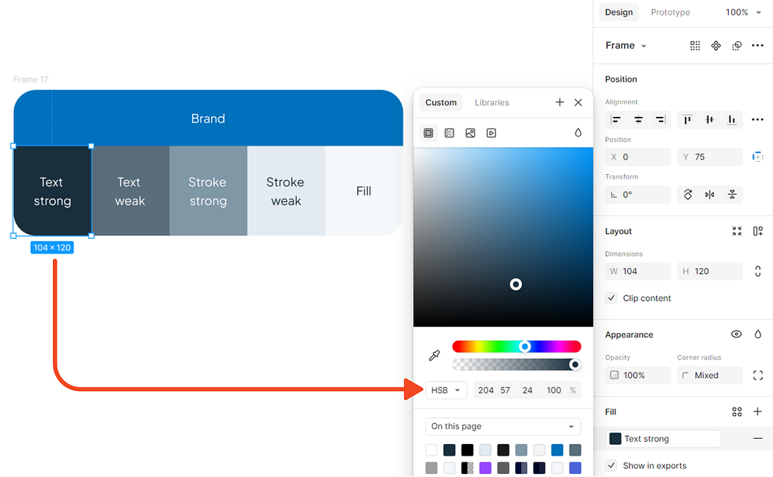773x477 pixels.
Task: Align top using the alignment icon
Action: (687, 120)
